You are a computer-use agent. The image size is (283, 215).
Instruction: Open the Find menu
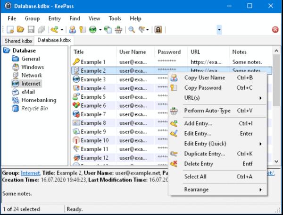click(75, 18)
